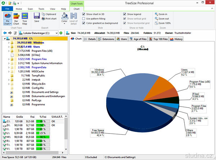This screenshot has width=216, height=160.
Task: Click the drive icon before Size in info bar
Action: (68, 33)
